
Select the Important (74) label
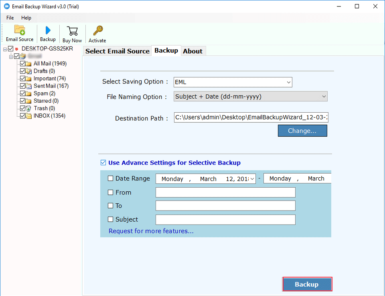pos(50,78)
